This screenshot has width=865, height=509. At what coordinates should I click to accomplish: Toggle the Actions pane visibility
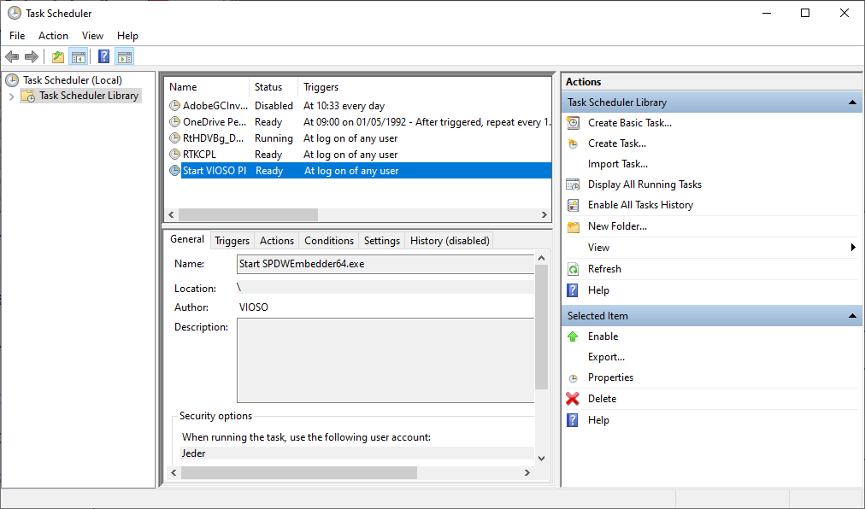(125, 56)
